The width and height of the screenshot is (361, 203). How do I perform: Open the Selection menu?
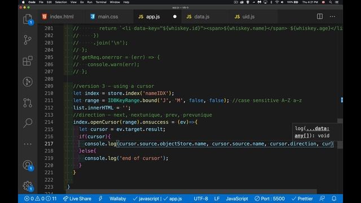point(61,2)
